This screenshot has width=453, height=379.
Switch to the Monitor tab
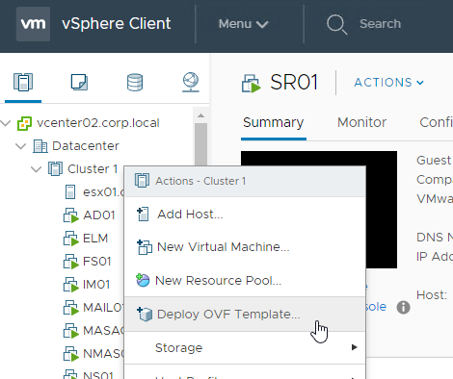pos(361,122)
